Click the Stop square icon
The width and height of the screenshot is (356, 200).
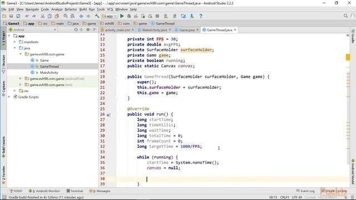157,16
